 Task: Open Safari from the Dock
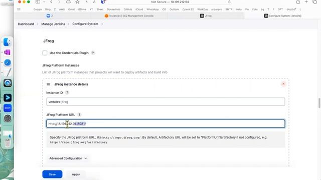(8, 62)
